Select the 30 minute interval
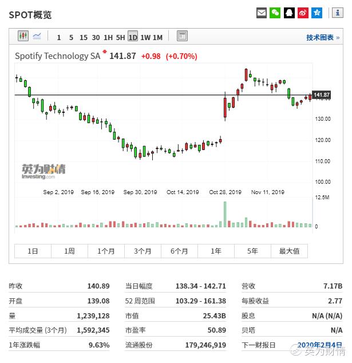Screen dimensions: 352x363 tap(96, 38)
